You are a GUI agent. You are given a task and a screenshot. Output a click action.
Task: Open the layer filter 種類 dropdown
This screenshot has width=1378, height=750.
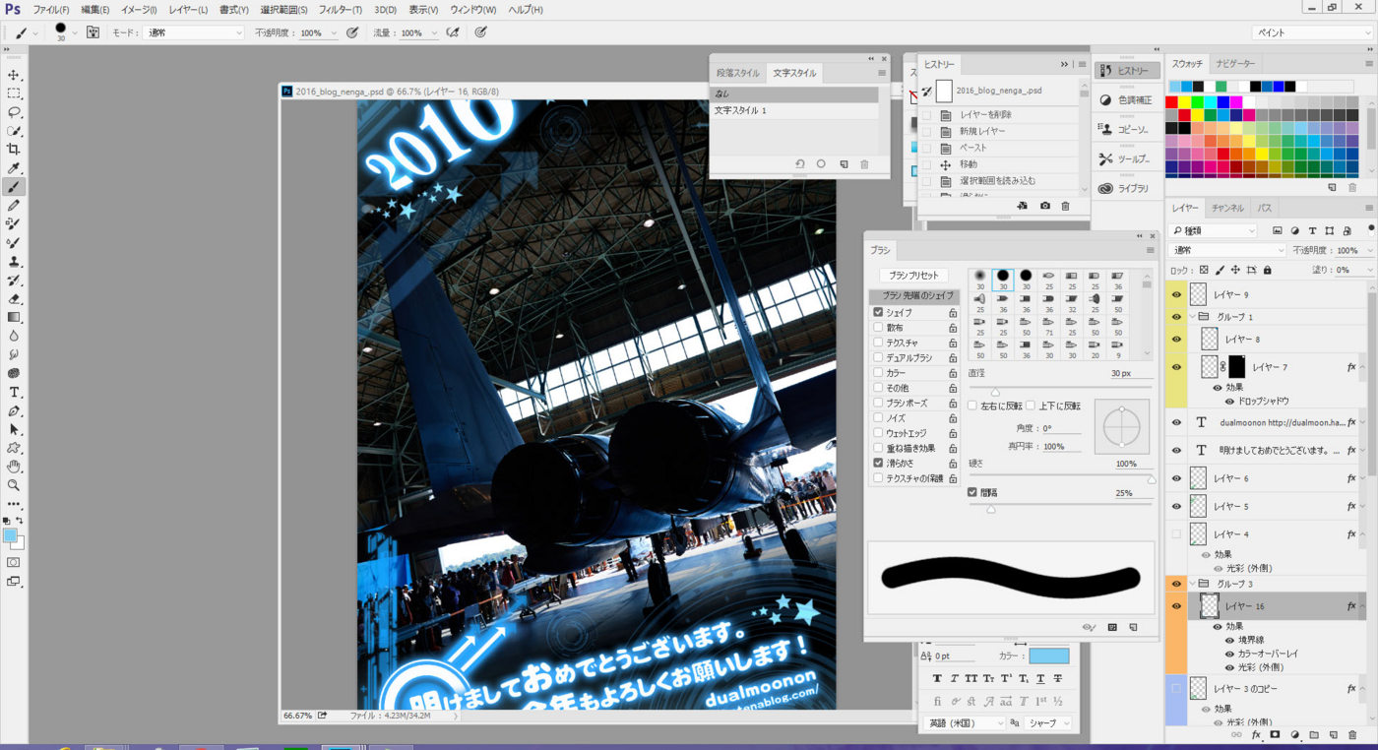pyautogui.click(x=1214, y=230)
